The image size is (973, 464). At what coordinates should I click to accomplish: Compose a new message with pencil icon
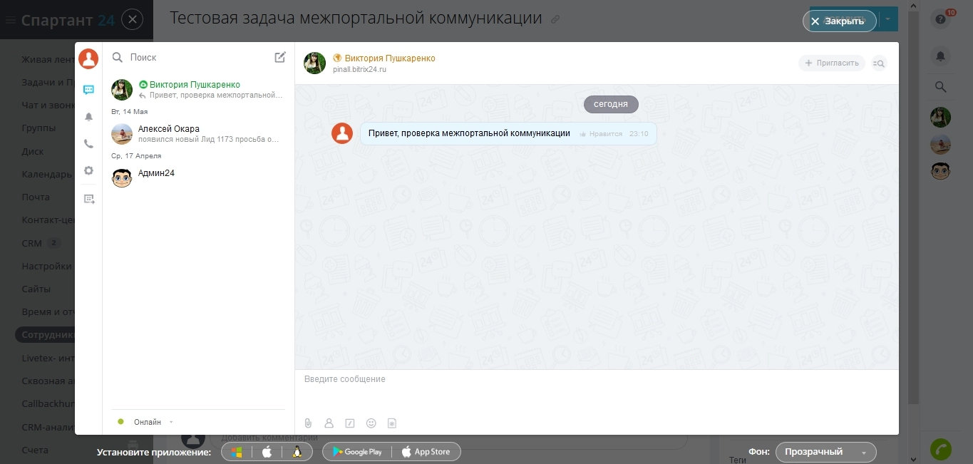[x=280, y=57]
